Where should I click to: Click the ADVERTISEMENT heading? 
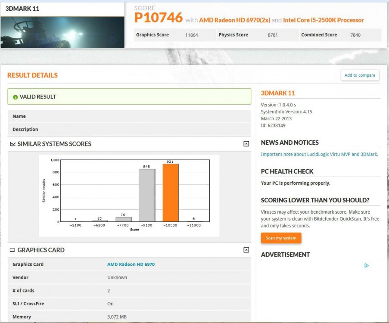coord(285,255)
